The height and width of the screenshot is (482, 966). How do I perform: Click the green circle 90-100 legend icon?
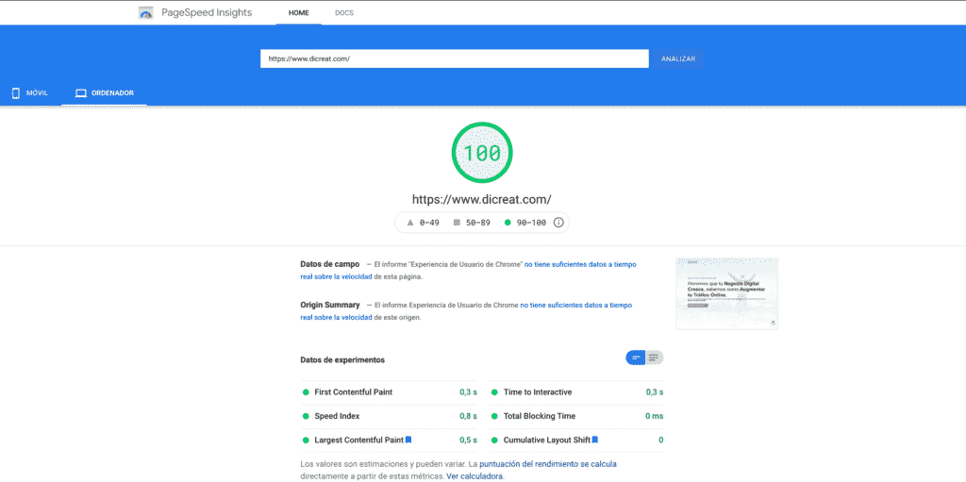(508, 223)
